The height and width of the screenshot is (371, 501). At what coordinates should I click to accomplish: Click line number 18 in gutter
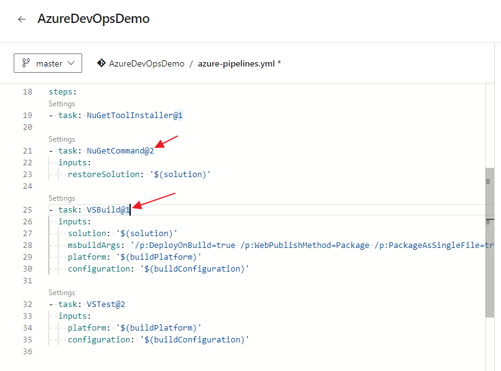27,92
